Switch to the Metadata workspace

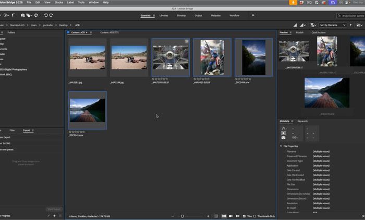pos(216,15)
